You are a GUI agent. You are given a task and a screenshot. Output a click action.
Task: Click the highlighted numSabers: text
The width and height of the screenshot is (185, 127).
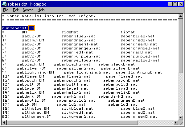pyautogui.click(x=14, y=28)
